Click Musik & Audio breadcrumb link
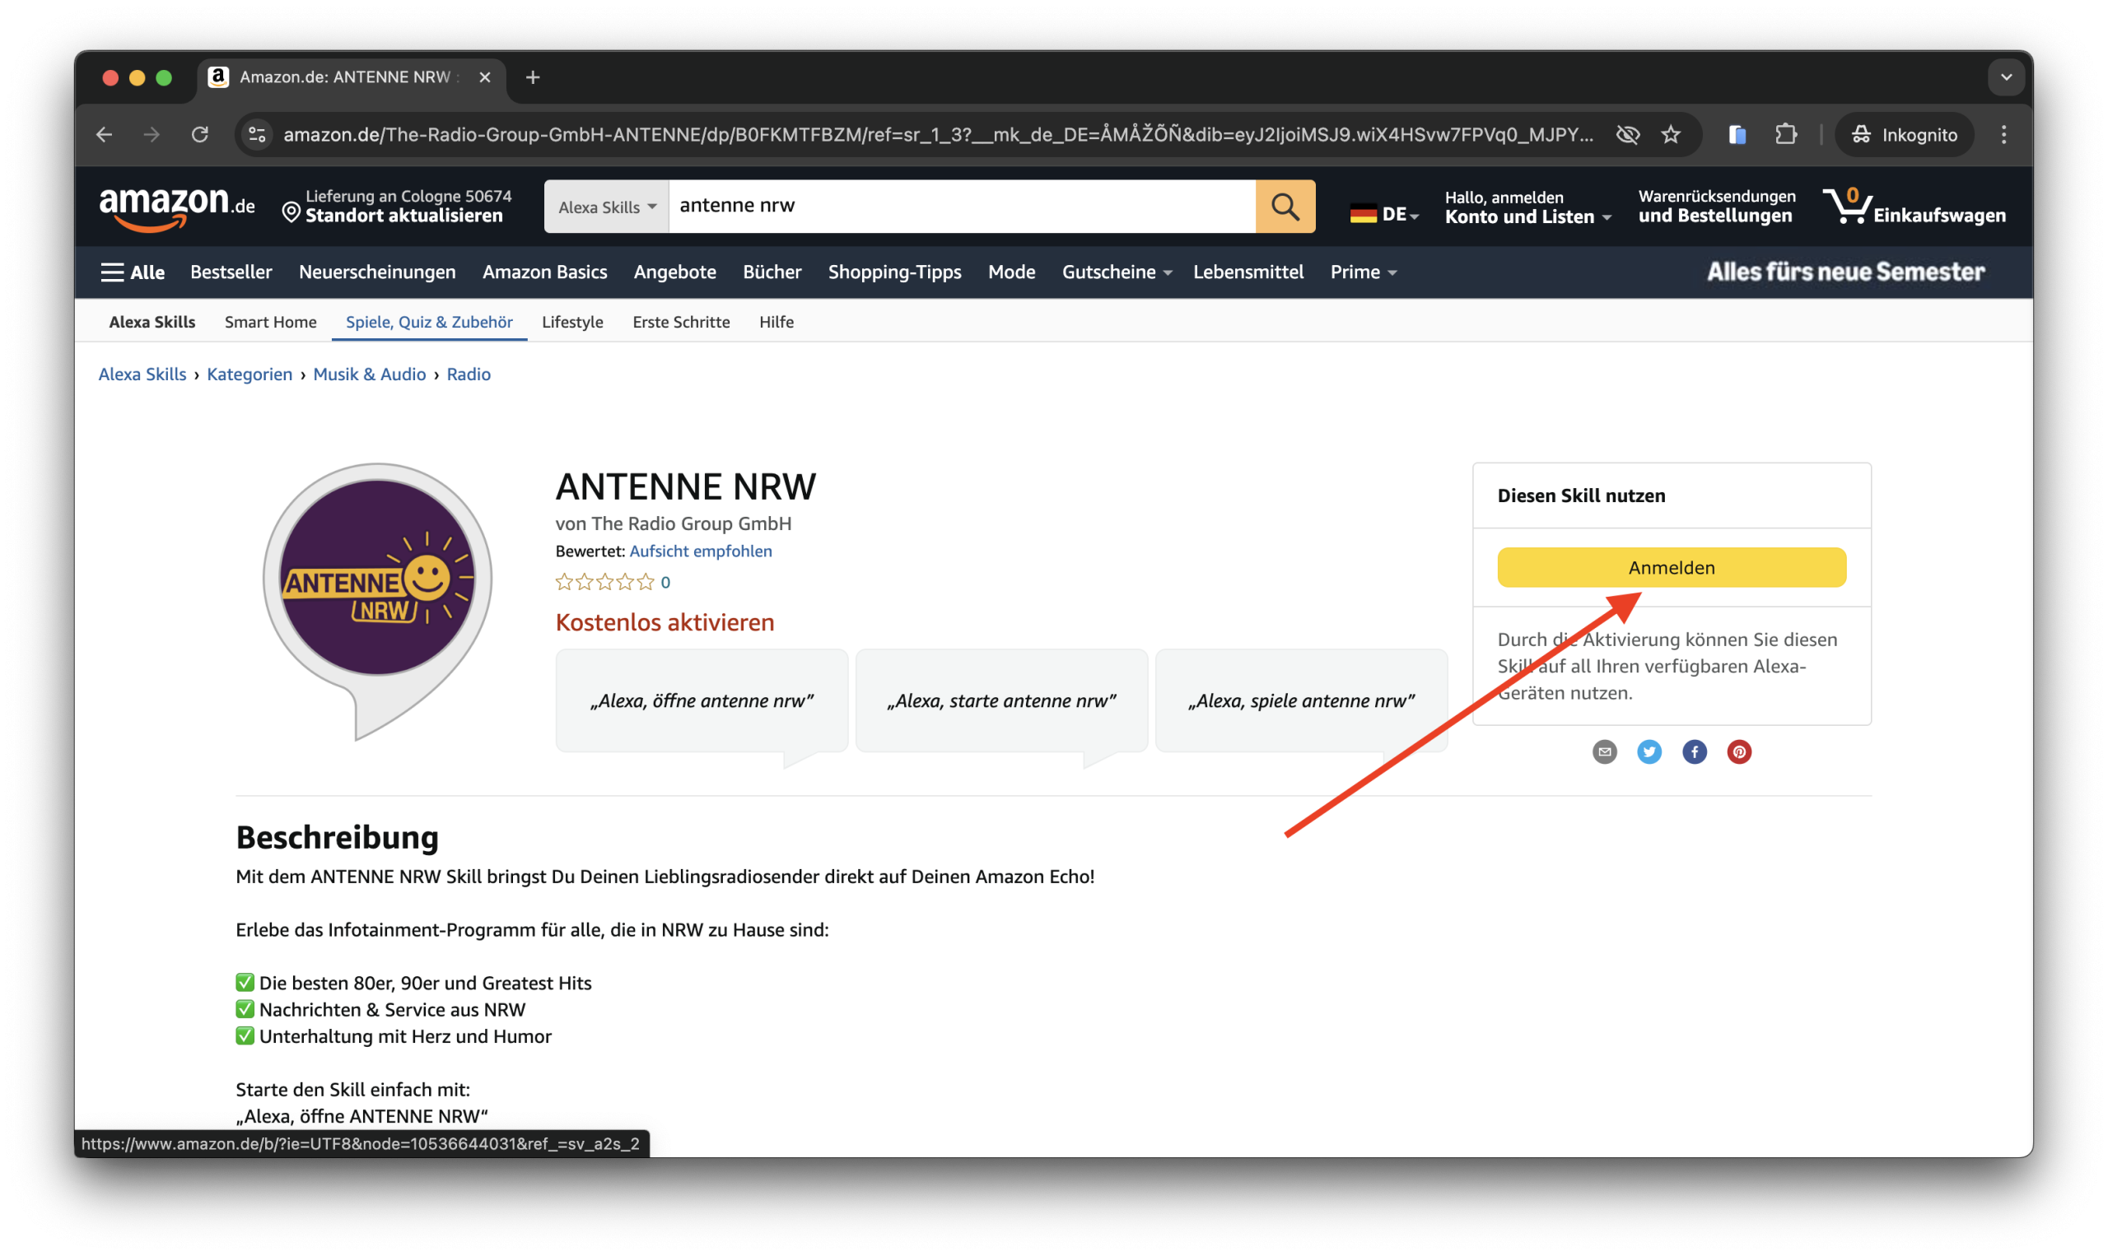The image size is (2108, 1256). (x=369, y=374)
